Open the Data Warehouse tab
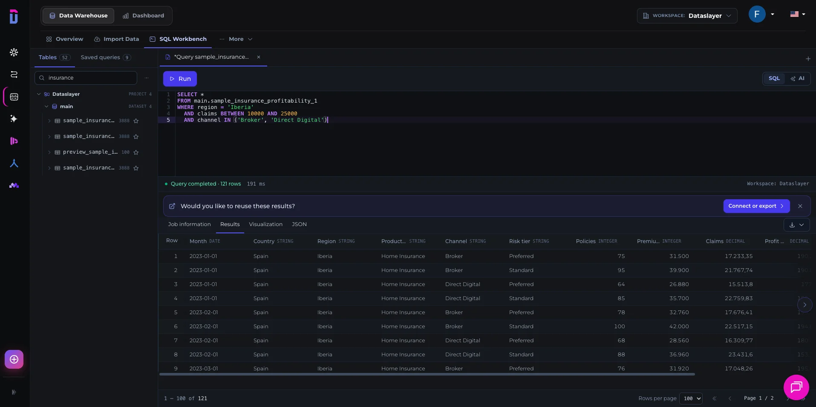816x407 pixels. [x=78, y=16]
